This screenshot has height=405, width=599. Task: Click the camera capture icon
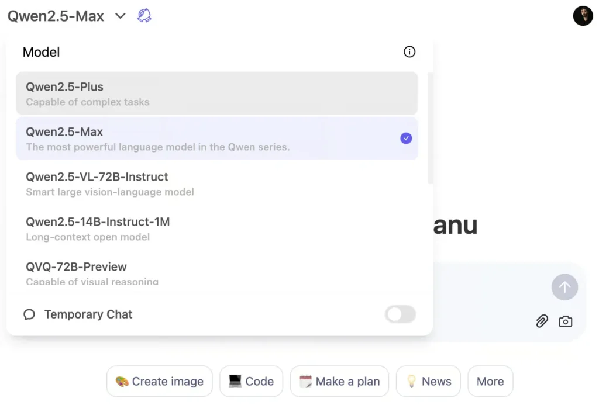click(x=566, y=321)
